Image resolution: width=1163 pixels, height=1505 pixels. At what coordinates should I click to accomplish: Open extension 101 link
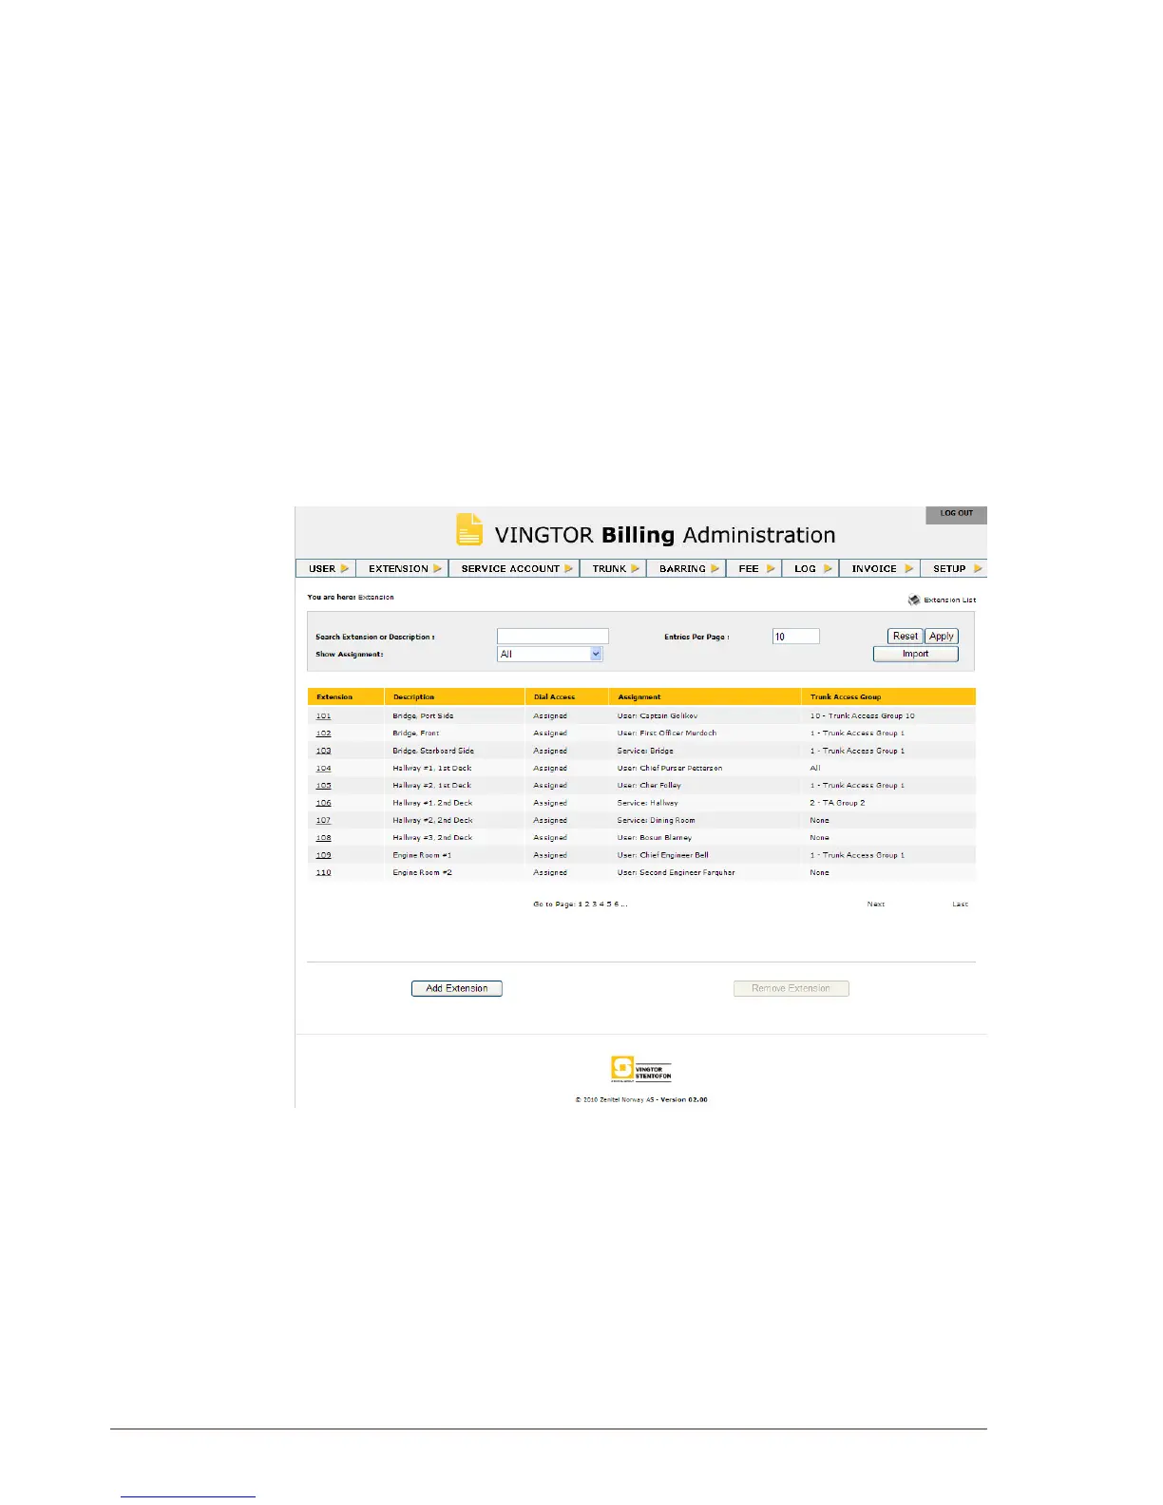point(324,716)
